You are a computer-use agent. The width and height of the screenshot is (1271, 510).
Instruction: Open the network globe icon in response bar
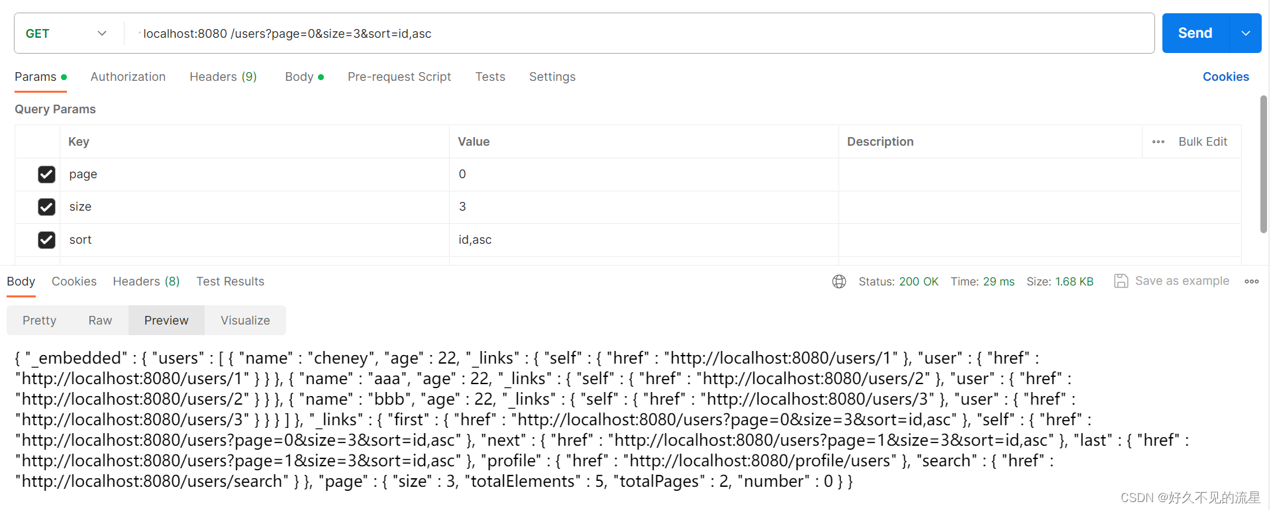pyautogui.click(x=839, y=281)
